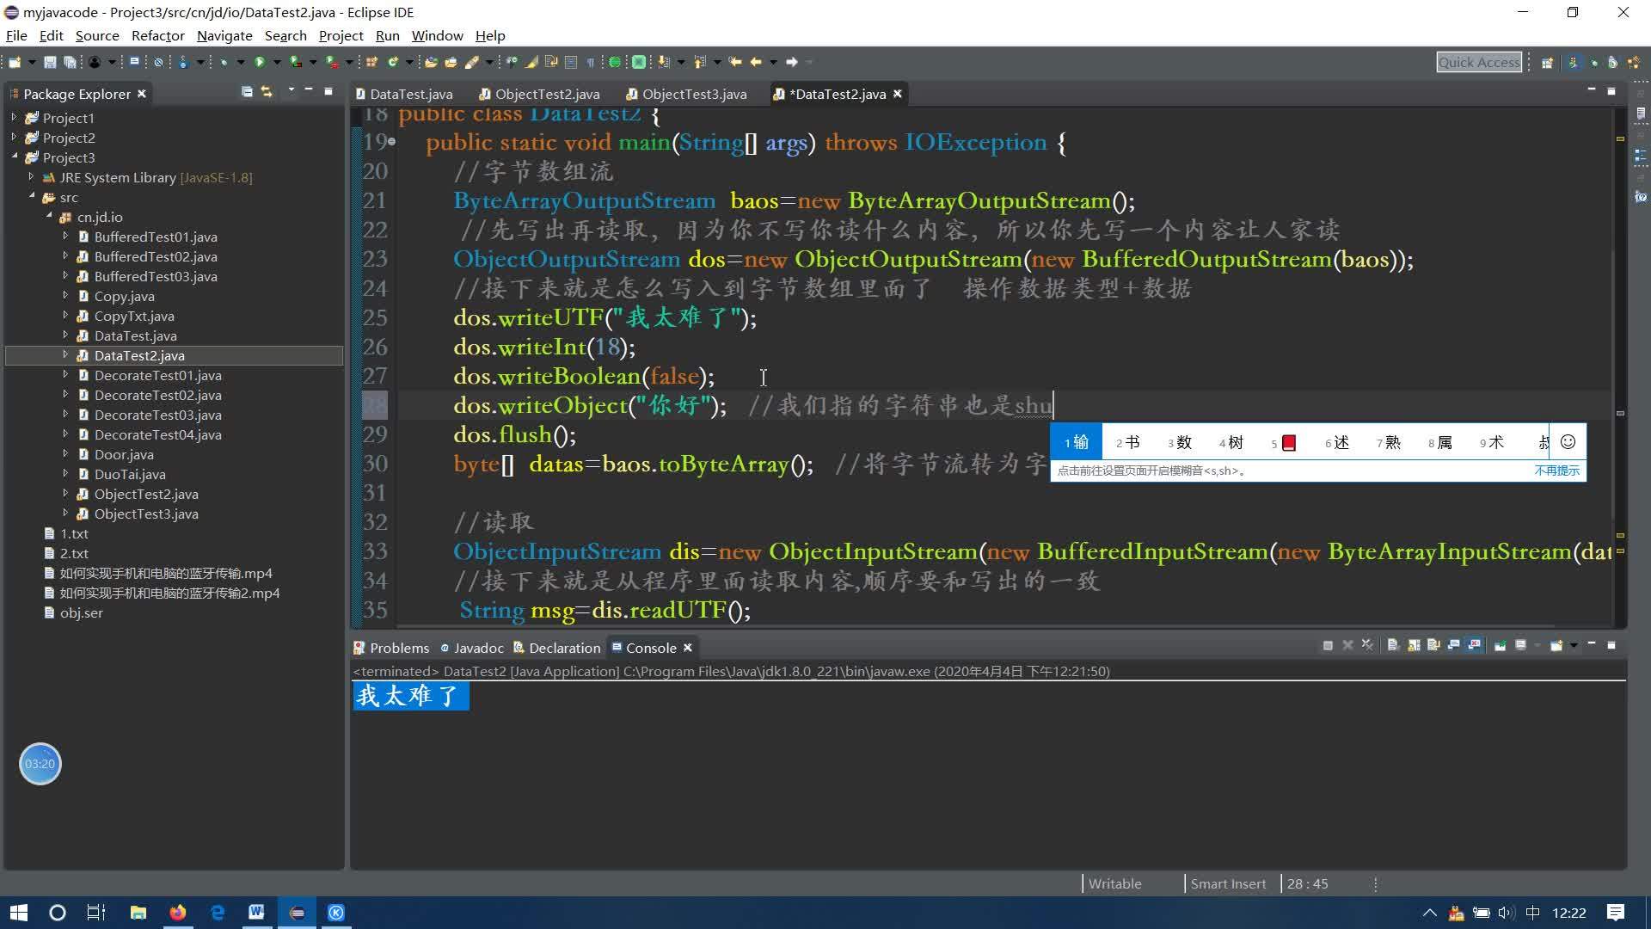Click the Toggle Mark Occurrences highlighter icon
This screenshot has height=929, width=1651.
[x=531, y=62]
